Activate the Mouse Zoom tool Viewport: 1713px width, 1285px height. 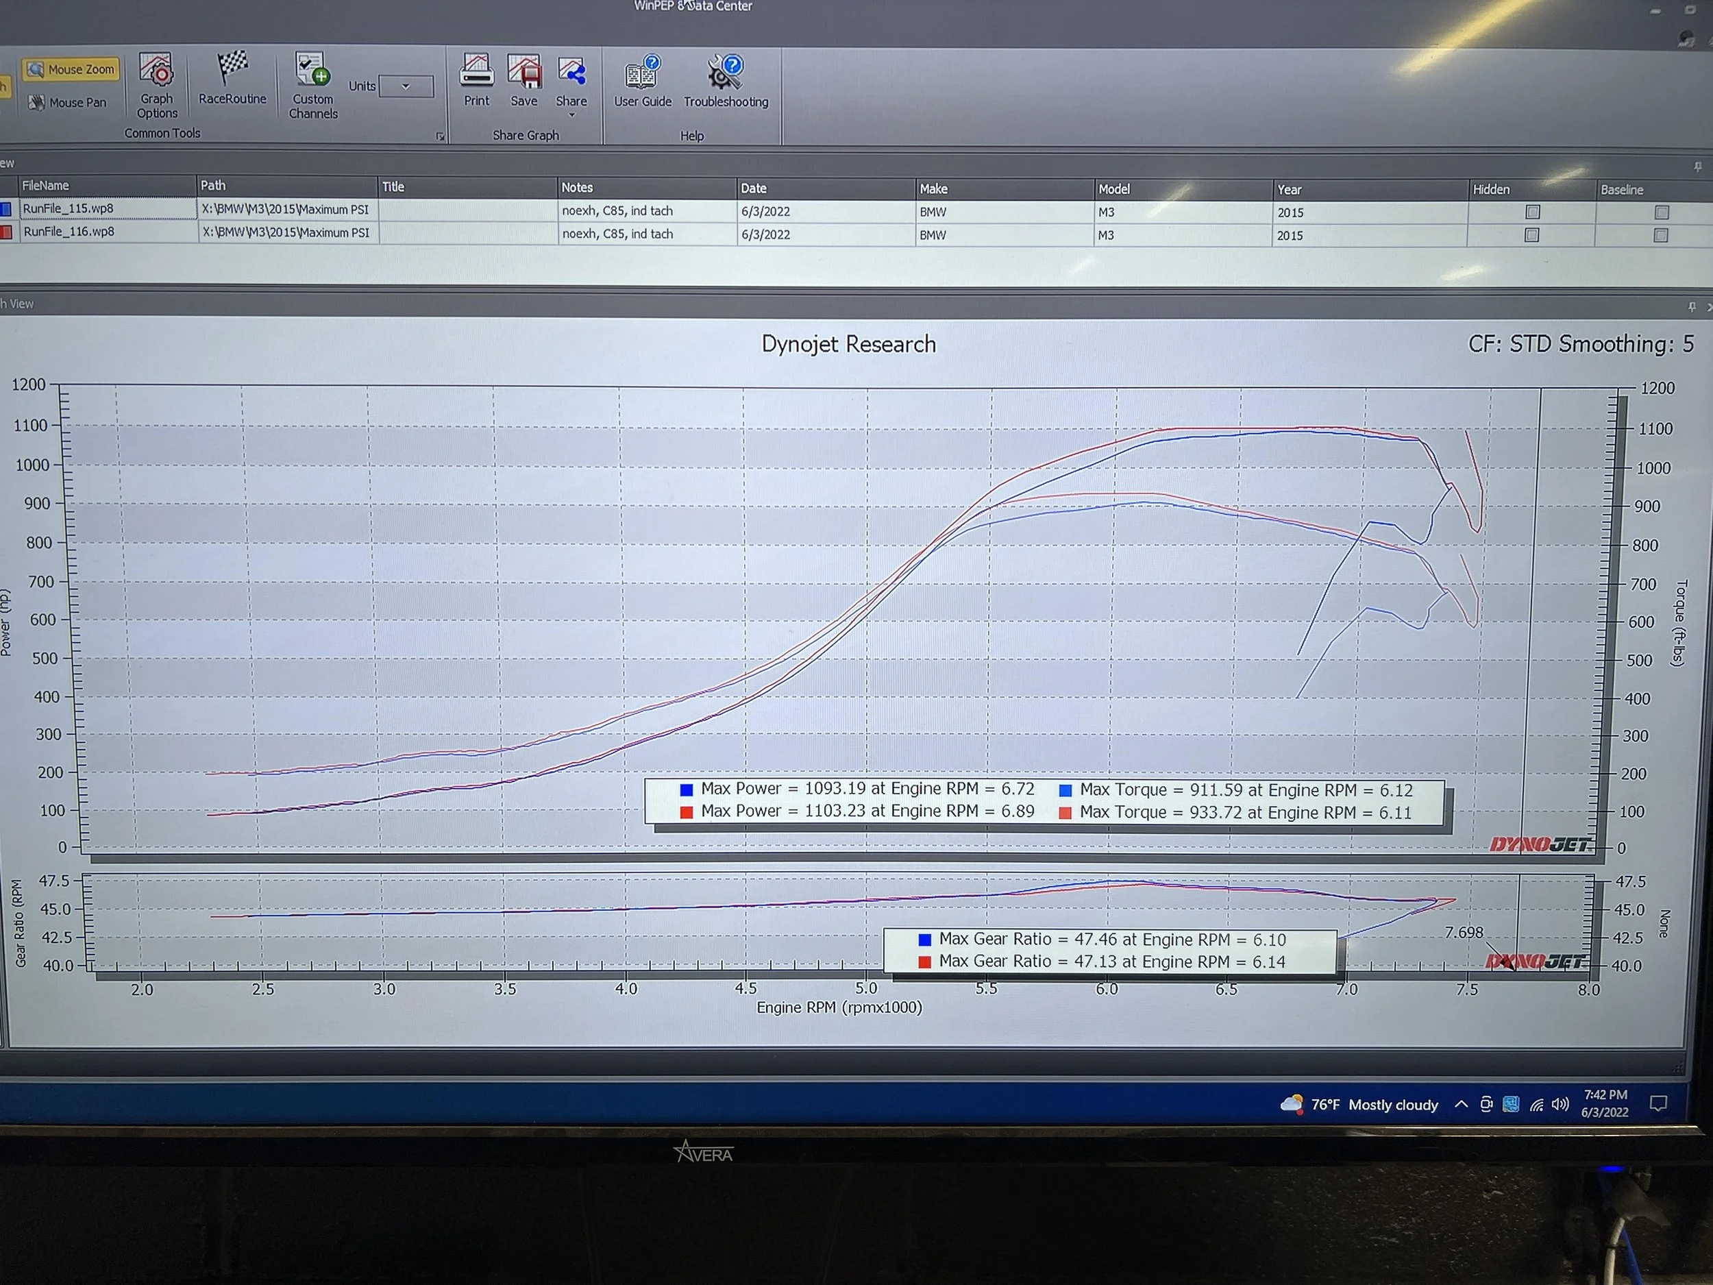[71, 70]
